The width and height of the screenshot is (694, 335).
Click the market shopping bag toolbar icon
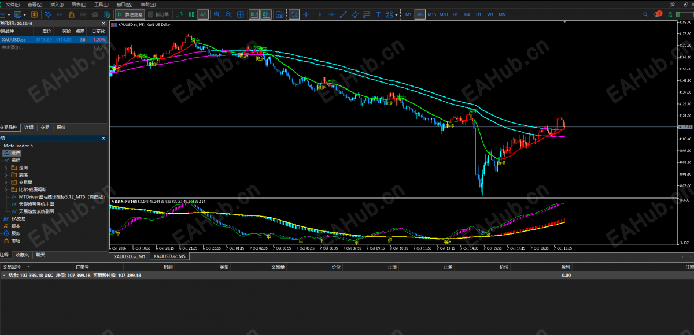(72, 14)
